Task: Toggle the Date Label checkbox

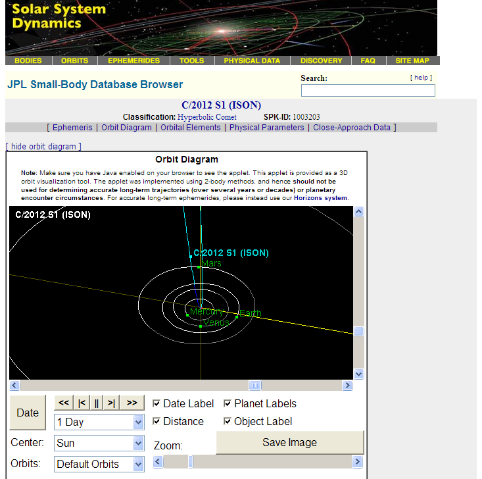Action: click(x=157, y=404)
